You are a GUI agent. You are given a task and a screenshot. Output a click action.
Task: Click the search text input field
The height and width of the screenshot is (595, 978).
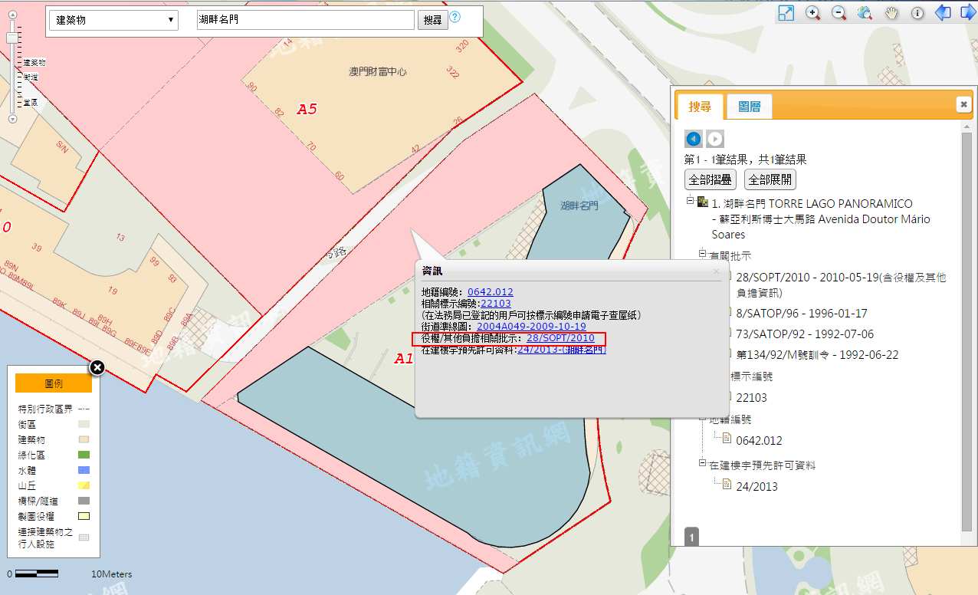click(x=305, y=20)
